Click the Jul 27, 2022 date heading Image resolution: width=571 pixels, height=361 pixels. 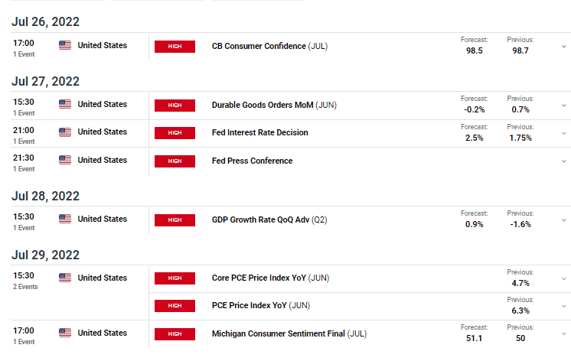coord(45,81)
